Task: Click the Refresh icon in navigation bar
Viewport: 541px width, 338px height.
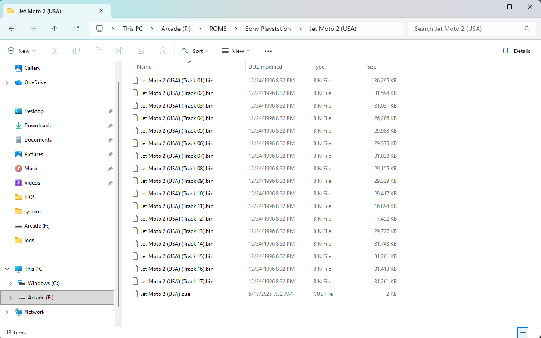Action: [76, 29]
